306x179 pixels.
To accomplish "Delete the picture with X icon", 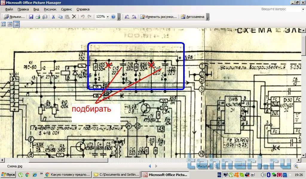I will 74,17.
